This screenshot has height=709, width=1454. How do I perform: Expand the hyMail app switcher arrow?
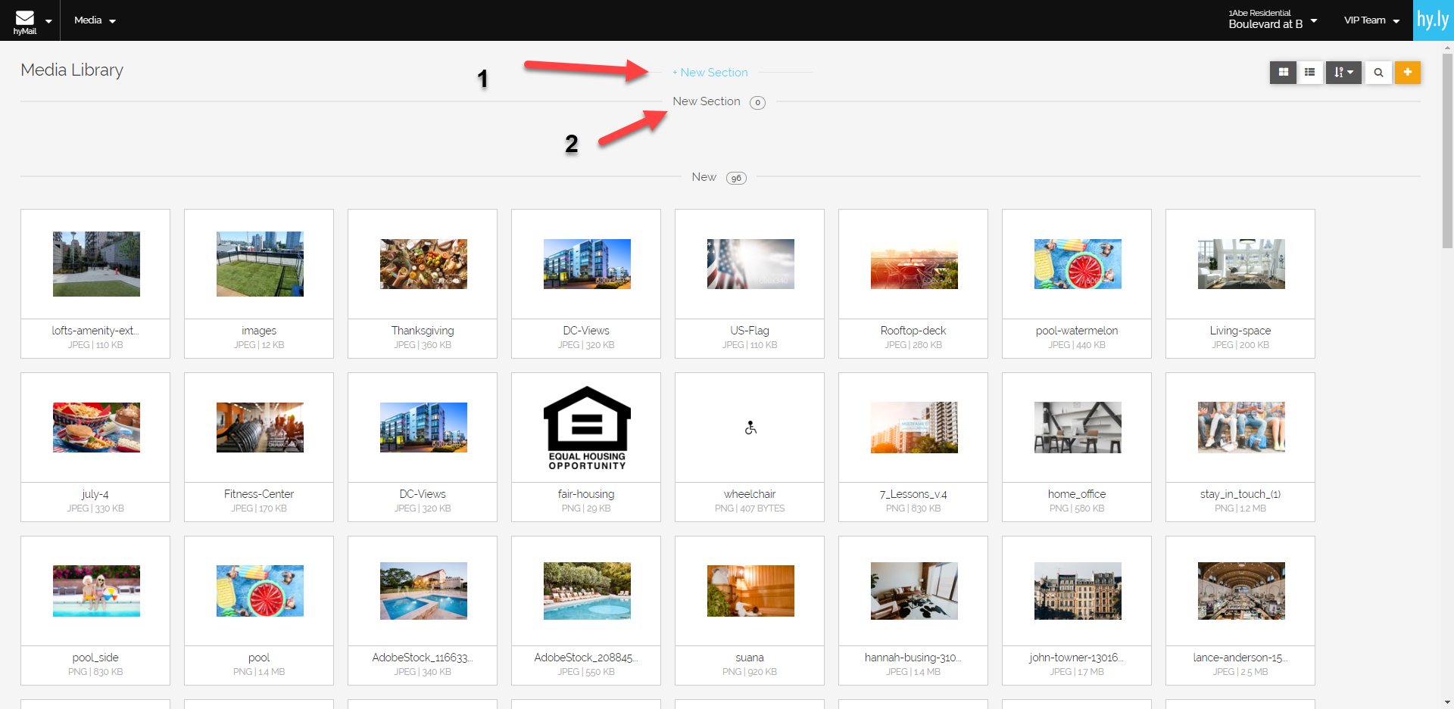pos(49,21)
